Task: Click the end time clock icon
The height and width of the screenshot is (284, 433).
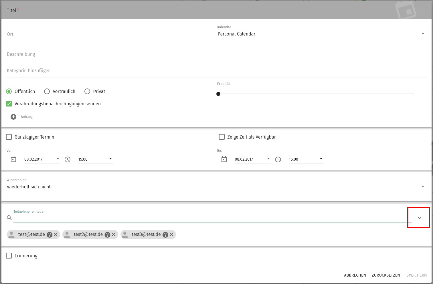Action: point(278,159)
